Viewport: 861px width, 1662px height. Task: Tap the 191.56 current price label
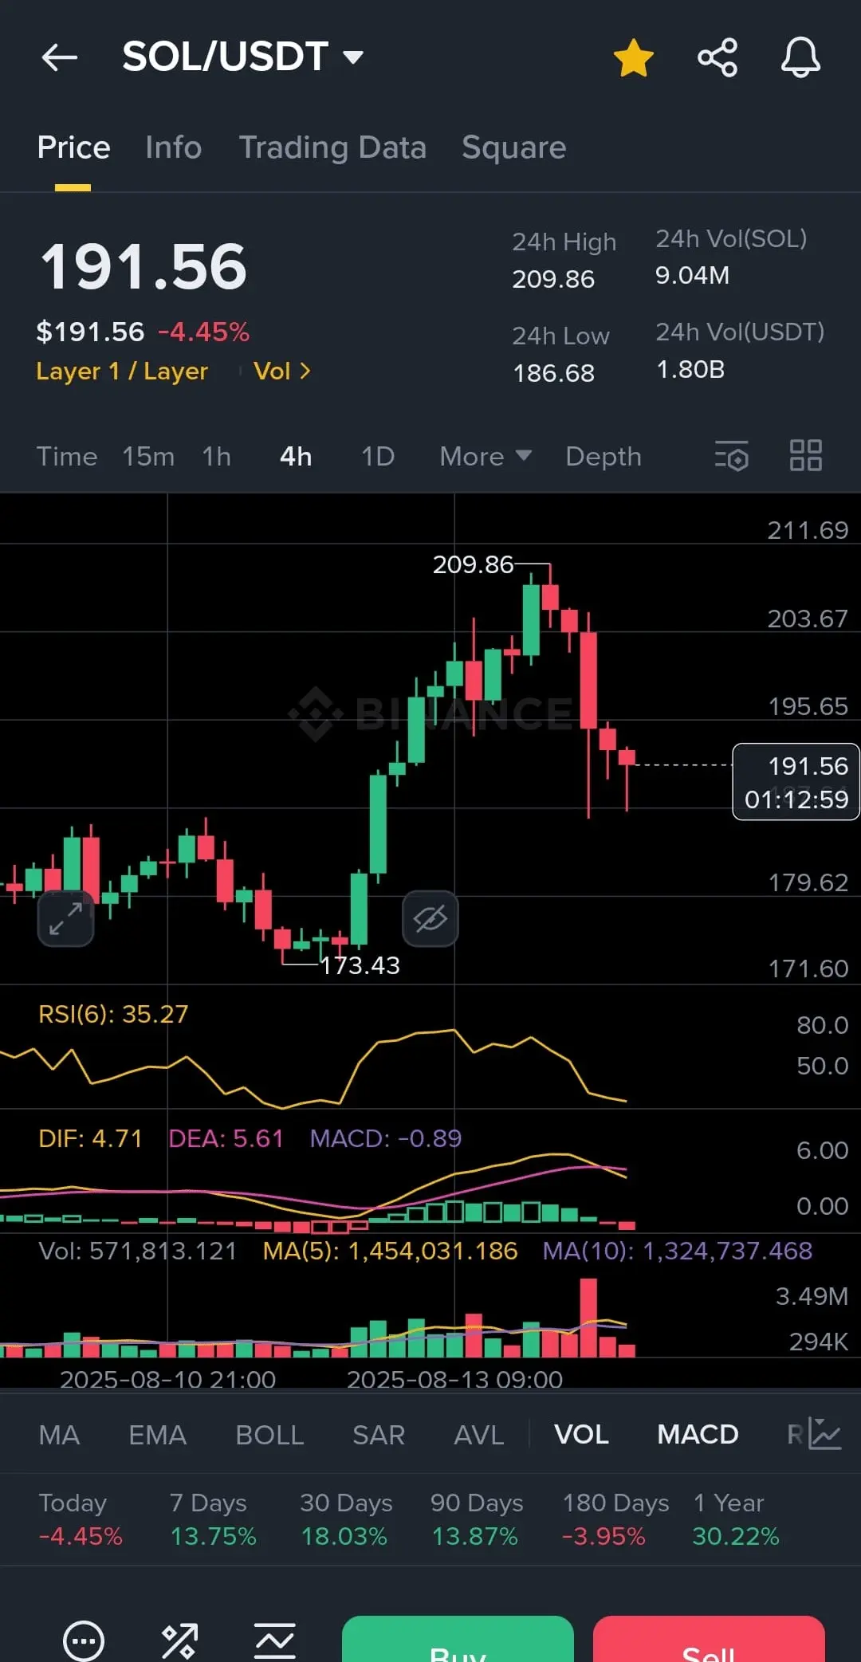(796, 782)
